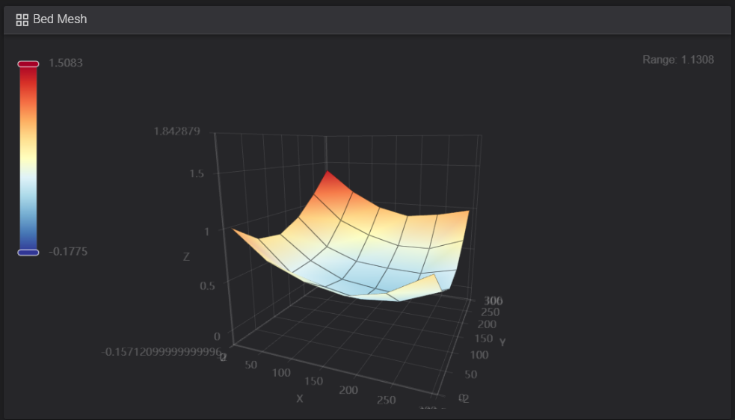The width and height of the screenshot is (735, 420).
Task: Click the -0.1775 minimum scale value
Action: (x=68, y=252)
